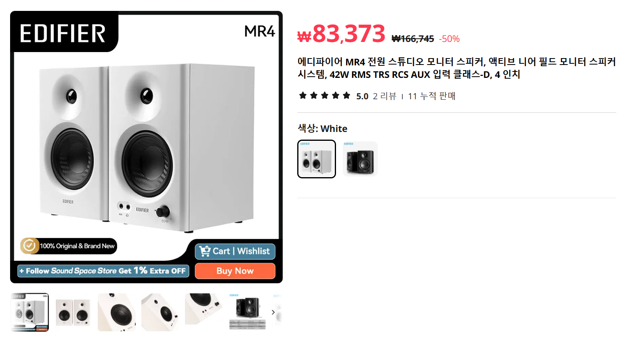This screenshot has height=345, width=628.
Task: View the second thumbnail showing front speakers
Action: (x=73, y=312)
